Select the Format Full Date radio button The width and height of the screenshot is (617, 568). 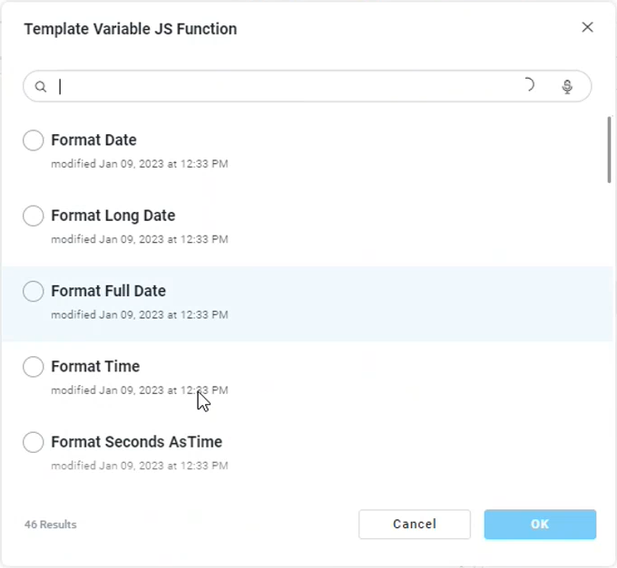pyautogui.click(x=34, y=291)
